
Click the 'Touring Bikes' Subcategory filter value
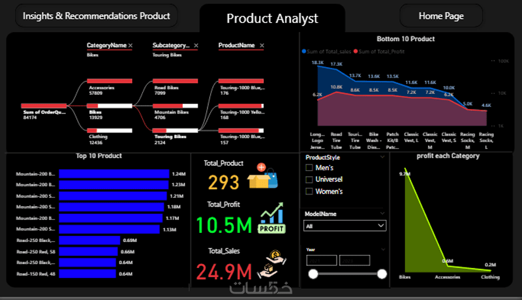coord(167,55)
